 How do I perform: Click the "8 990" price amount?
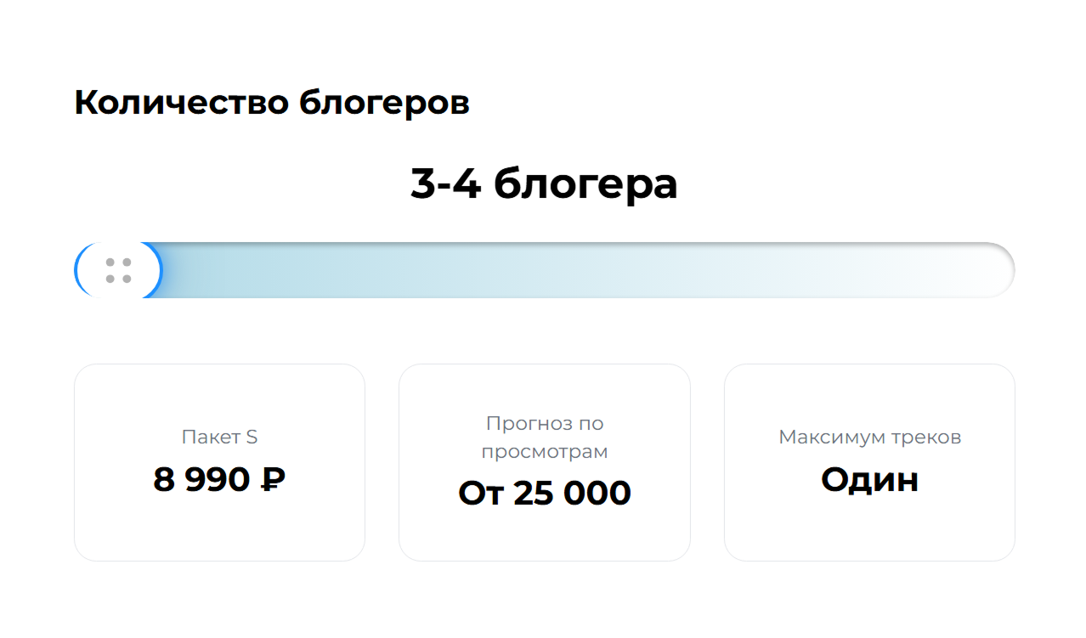click(202, 480)
